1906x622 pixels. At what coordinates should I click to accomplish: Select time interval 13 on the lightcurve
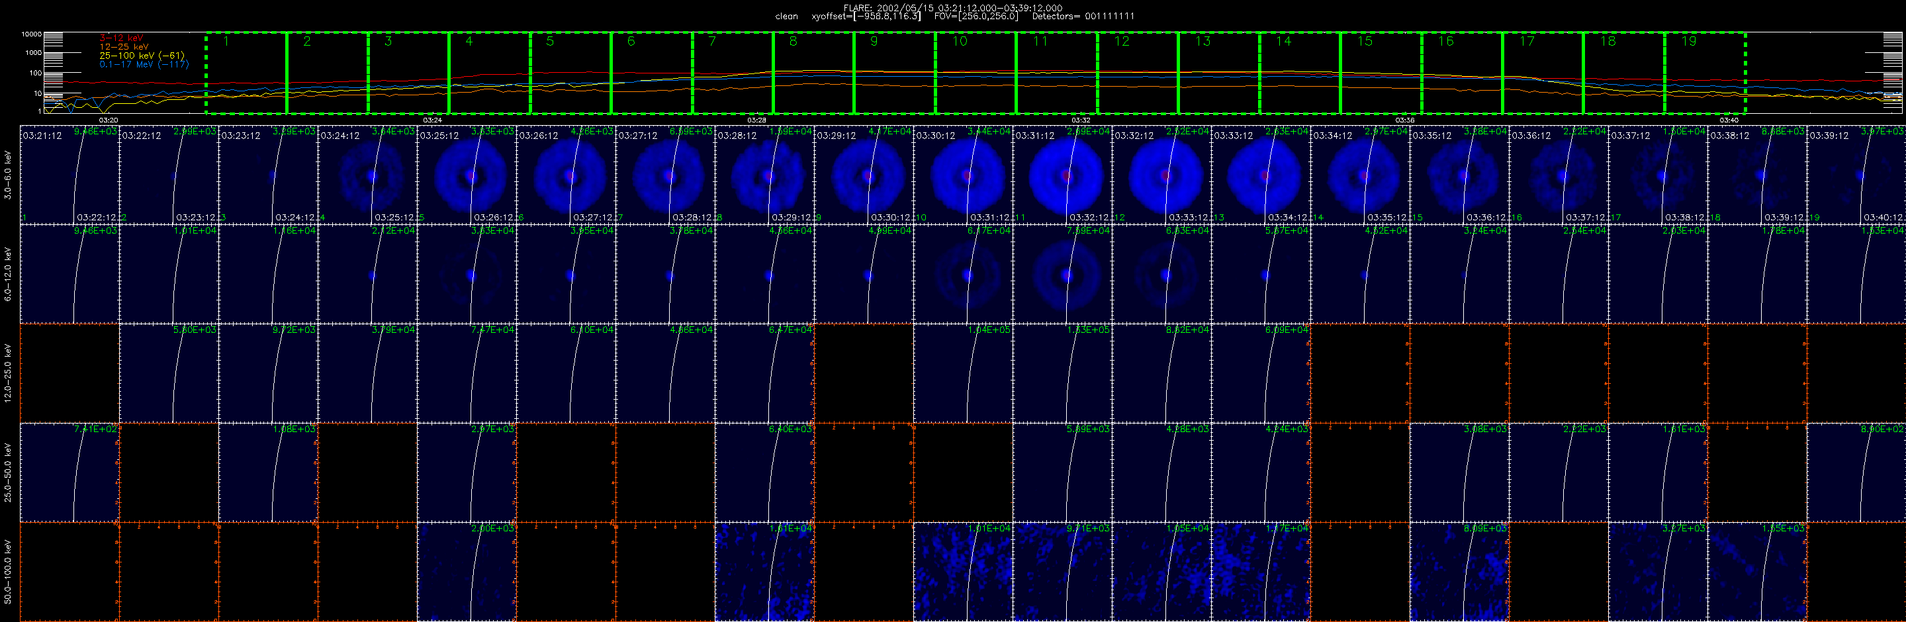coord(1218,73)
